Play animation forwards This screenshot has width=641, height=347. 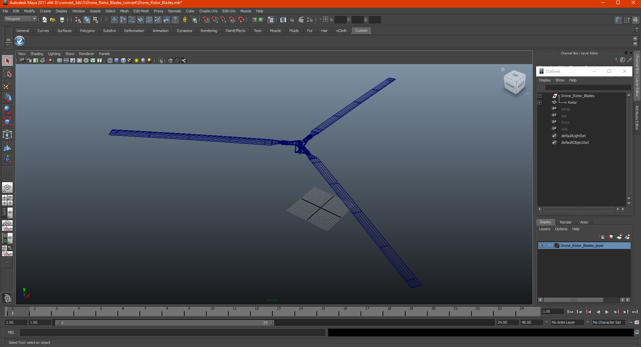tap(607, 312)
